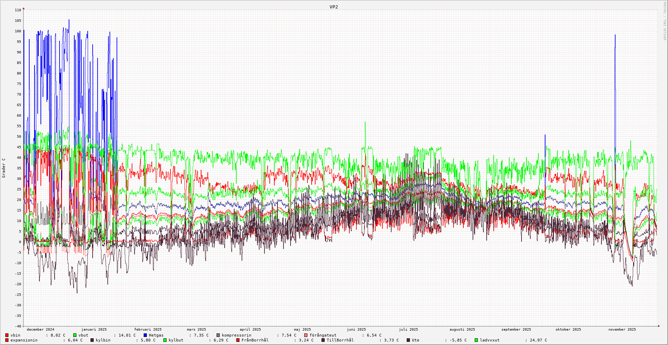This screenshot has height=345, width=668.
Task: Click the december 2024 month label
Action: [x=40, y=330]
